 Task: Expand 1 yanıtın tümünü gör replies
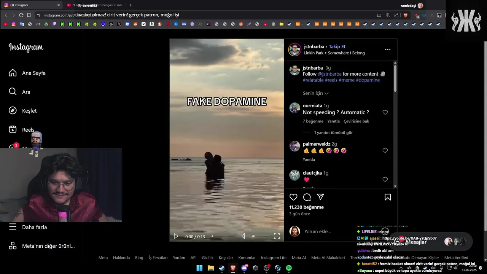click(333, 133)
